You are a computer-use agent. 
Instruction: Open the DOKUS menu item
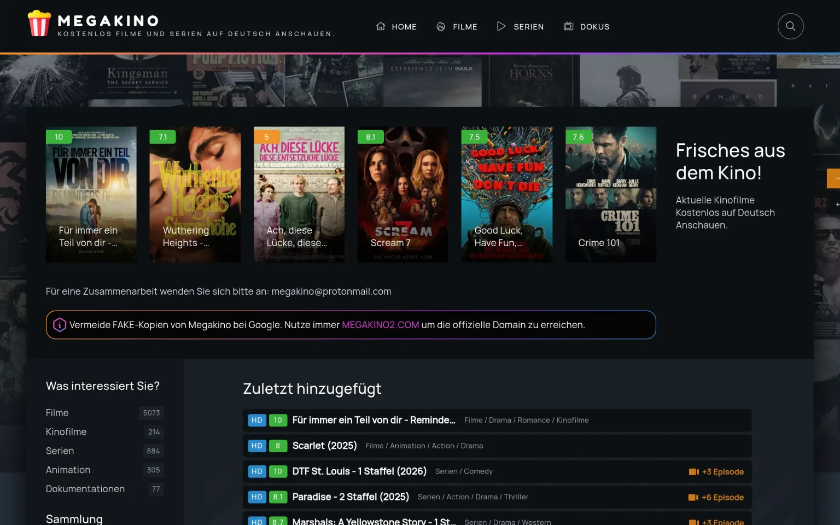coord(587,26)
